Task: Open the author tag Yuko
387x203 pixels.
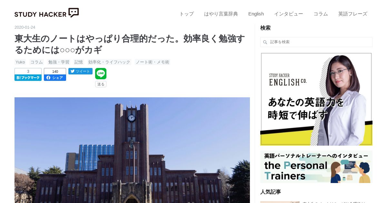Action: click(20, 62)
